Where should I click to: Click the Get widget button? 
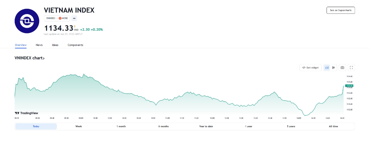[311, 67]
